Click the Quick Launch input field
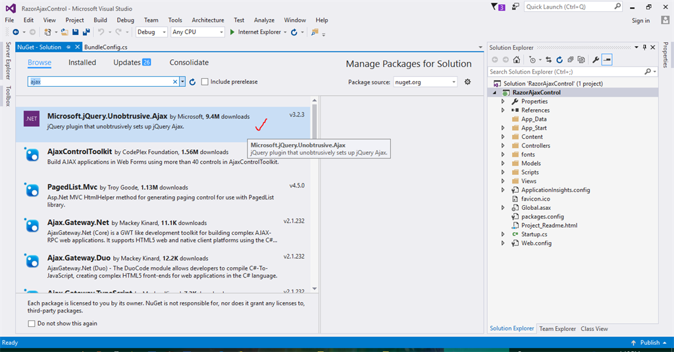The height and width of the screenshot is (352, 674). (x=569, y=7)
